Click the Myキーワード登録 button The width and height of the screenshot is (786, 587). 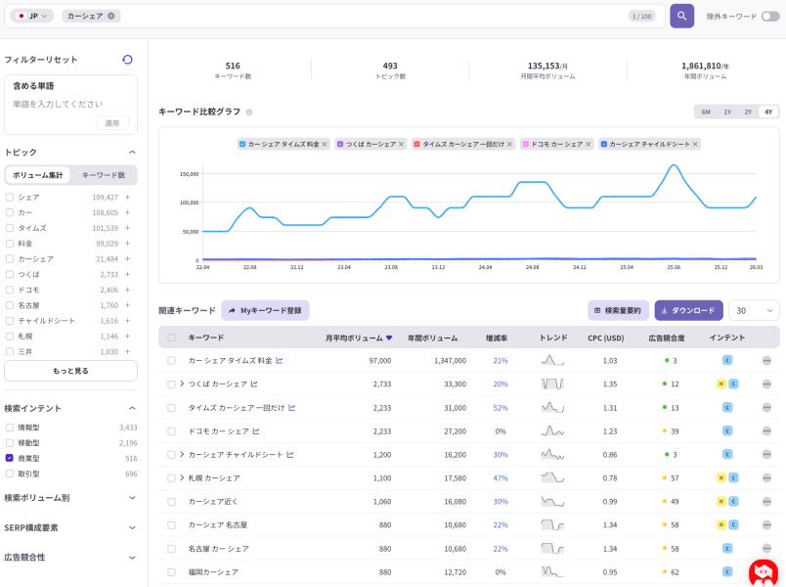(x=265, y=310)
